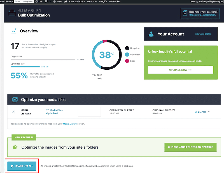Open the Check our documentation link

coord(202,15)
